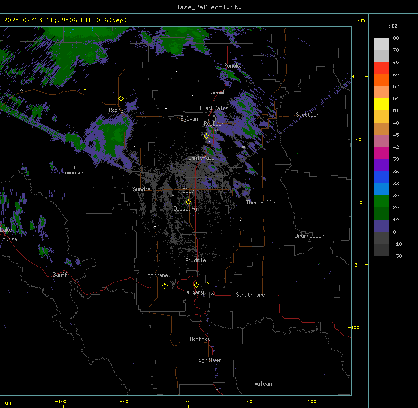Pick the blue 36-33 dBZ legend swatch
Viewport: 418px width, 408px height.
point(381,177)
